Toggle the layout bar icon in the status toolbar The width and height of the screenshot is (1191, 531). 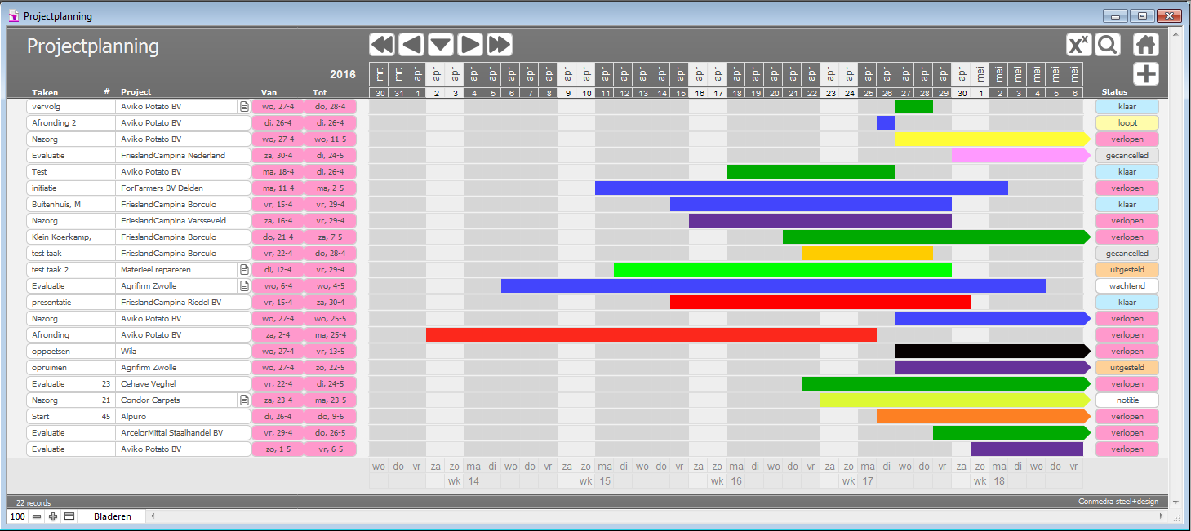(x=69, y=516)
